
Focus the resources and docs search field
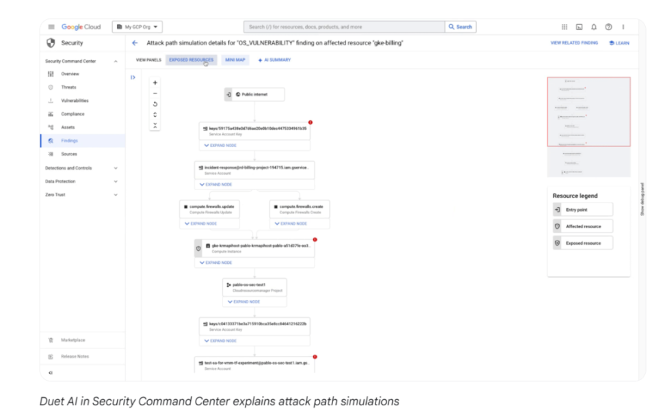(x=344, y=27)
